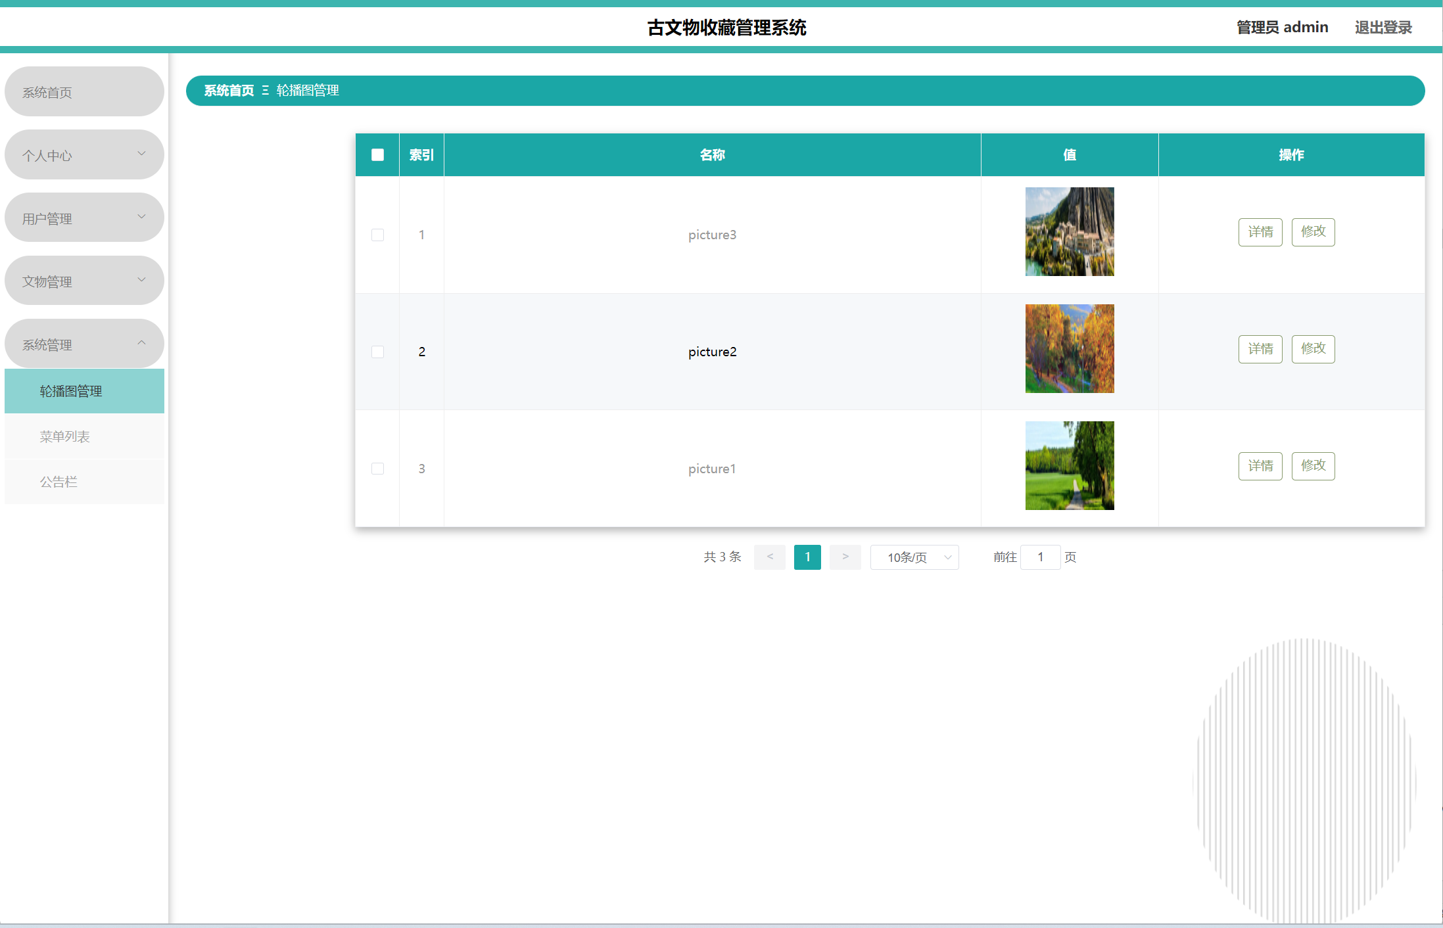
Task: Check the checkbox for picture2 row
Action: [377, 352]
